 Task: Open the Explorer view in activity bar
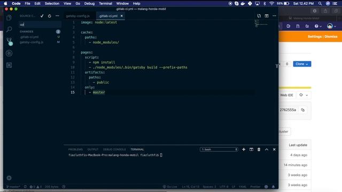9,18
